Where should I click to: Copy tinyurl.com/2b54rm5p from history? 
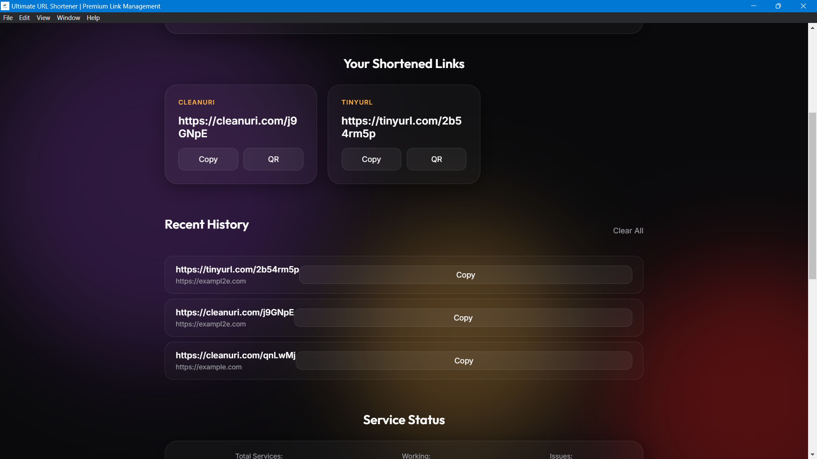click(465, 275)
